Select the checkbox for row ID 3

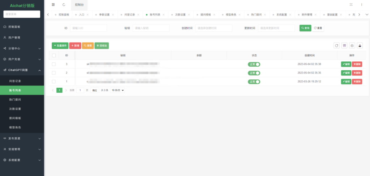pyautogui.click(x=54, y=64)
